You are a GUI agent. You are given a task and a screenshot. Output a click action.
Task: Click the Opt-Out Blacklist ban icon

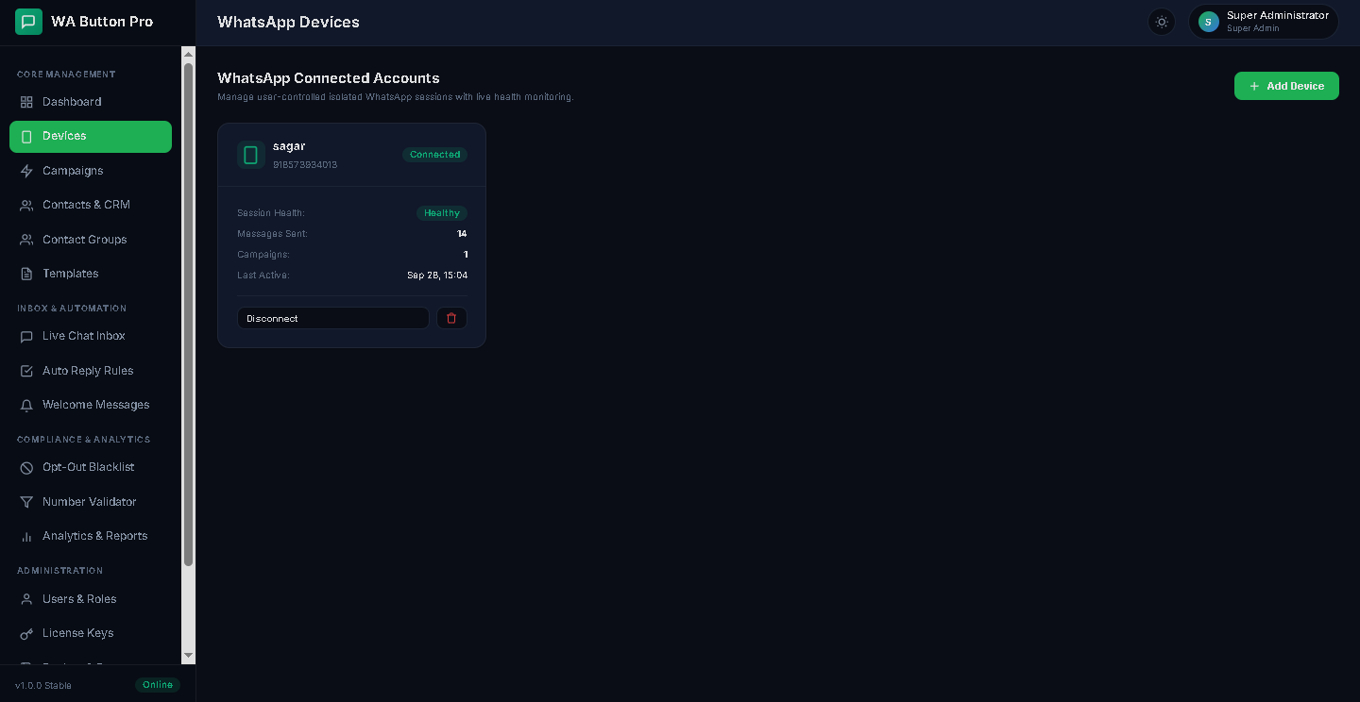pos(26,467)
